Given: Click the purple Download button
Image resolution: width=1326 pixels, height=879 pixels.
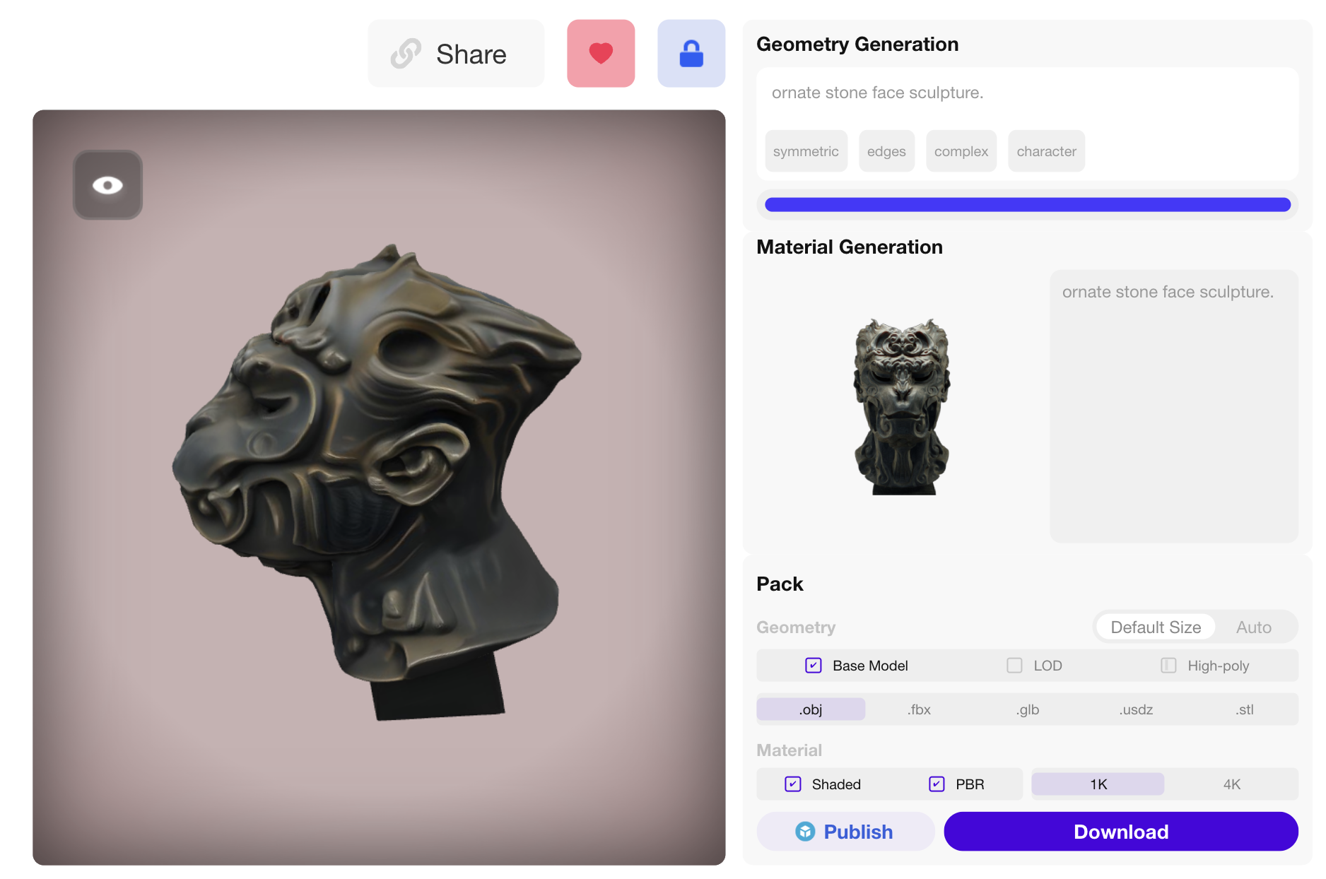Looking at the screenshot, I should [1120, 832].
